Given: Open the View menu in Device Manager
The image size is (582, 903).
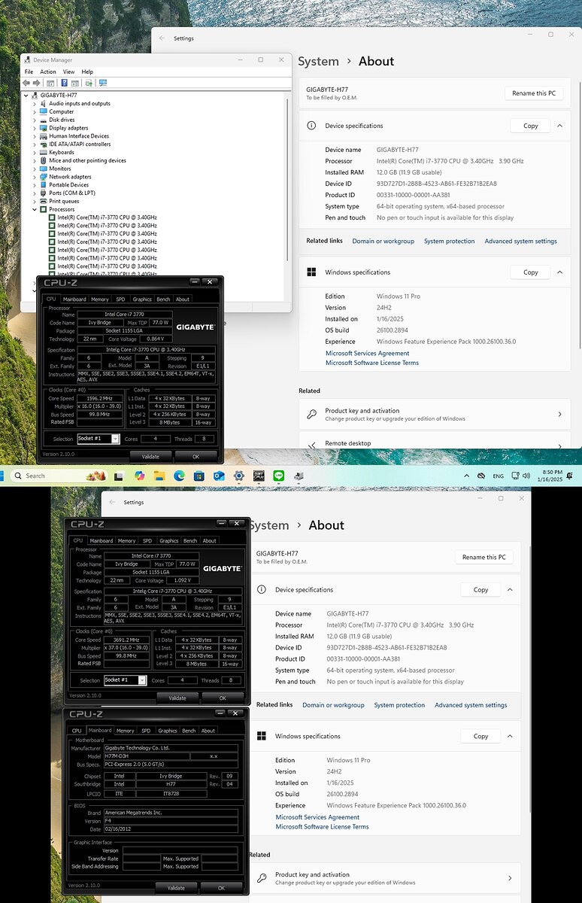Looking at the screenshot, I should (x=68, y=71).
